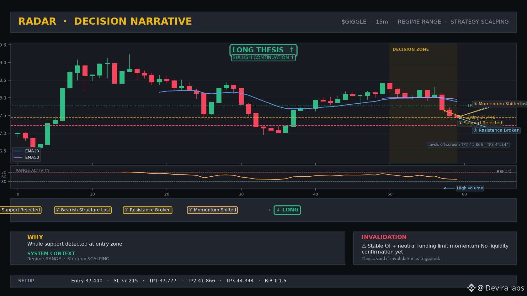Click the SYSTEM CONTEXT heading
527x296 pixels.
tap(51, 253)
